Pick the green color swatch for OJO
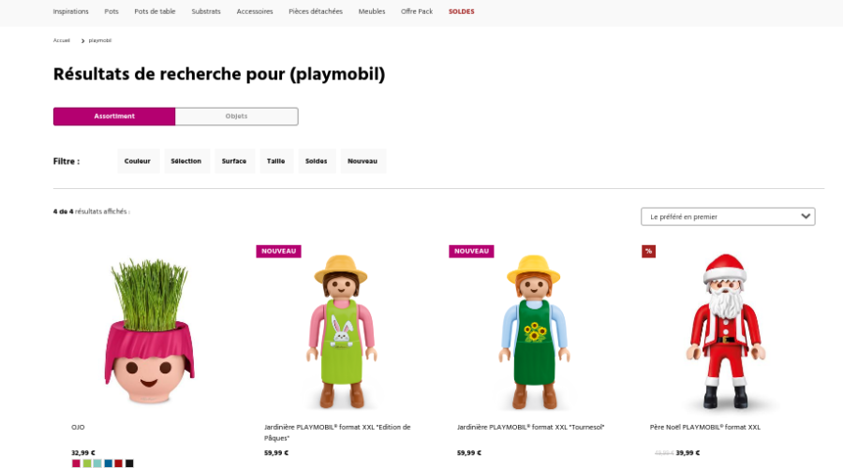The image size is (843, 468). 87,463
